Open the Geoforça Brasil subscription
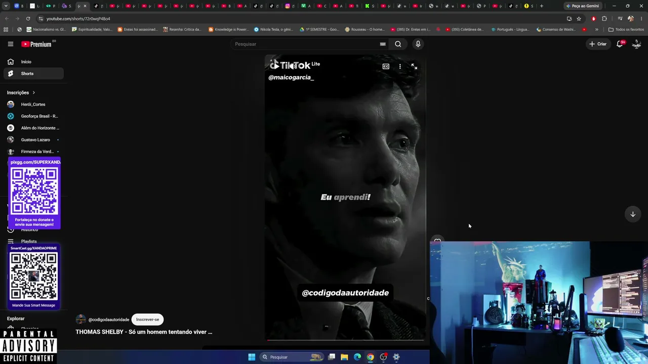Image resolution: width=648 pixels, height=364 pixels. tap(33, 116)
